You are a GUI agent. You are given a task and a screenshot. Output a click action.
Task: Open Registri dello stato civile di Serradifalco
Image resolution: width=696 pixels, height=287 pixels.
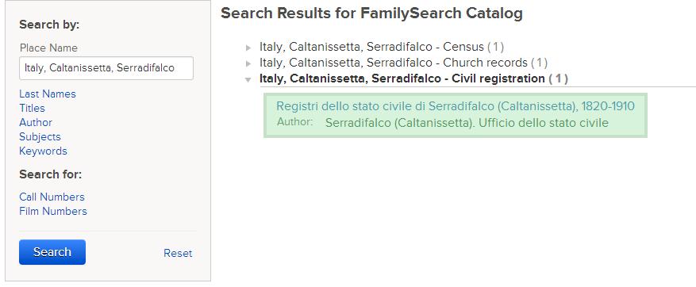pyautogui.click(x=456, y=106)
